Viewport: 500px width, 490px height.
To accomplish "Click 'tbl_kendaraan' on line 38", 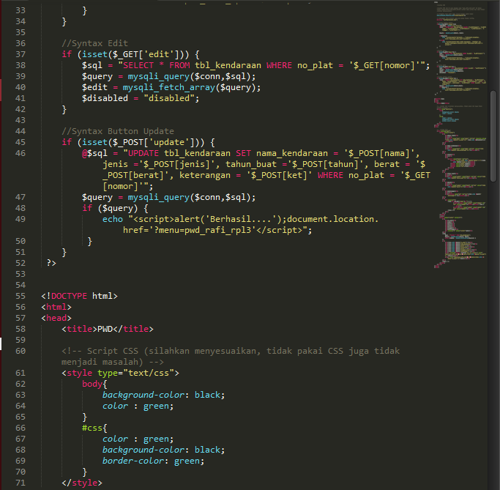I will 228,65.
